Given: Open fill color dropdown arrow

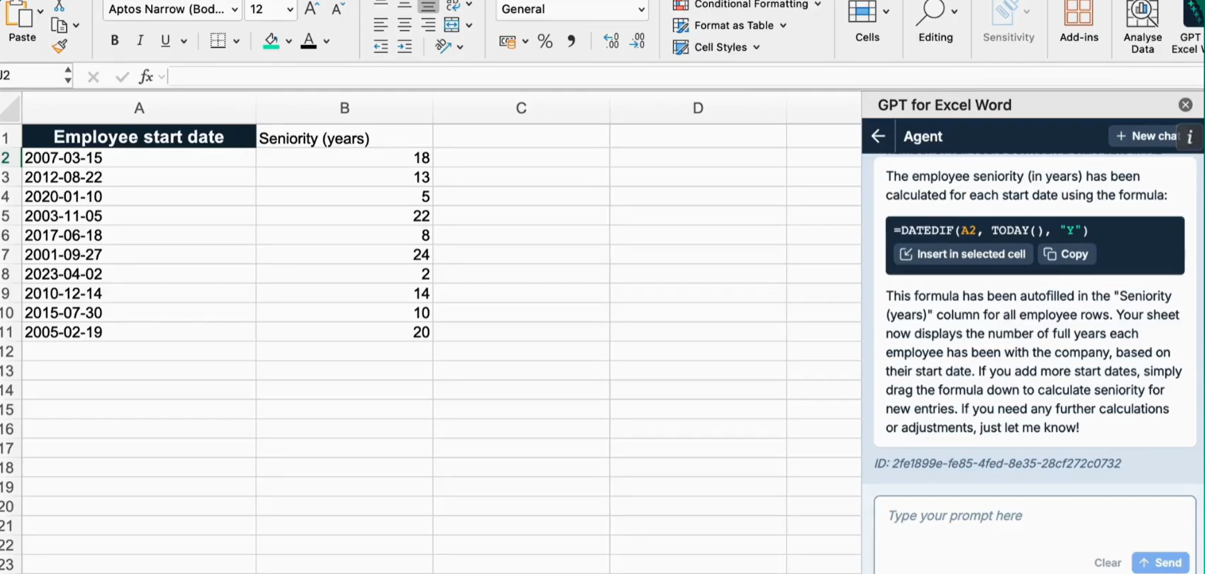Looking at the screenshot, I should [x=288, y=42].
